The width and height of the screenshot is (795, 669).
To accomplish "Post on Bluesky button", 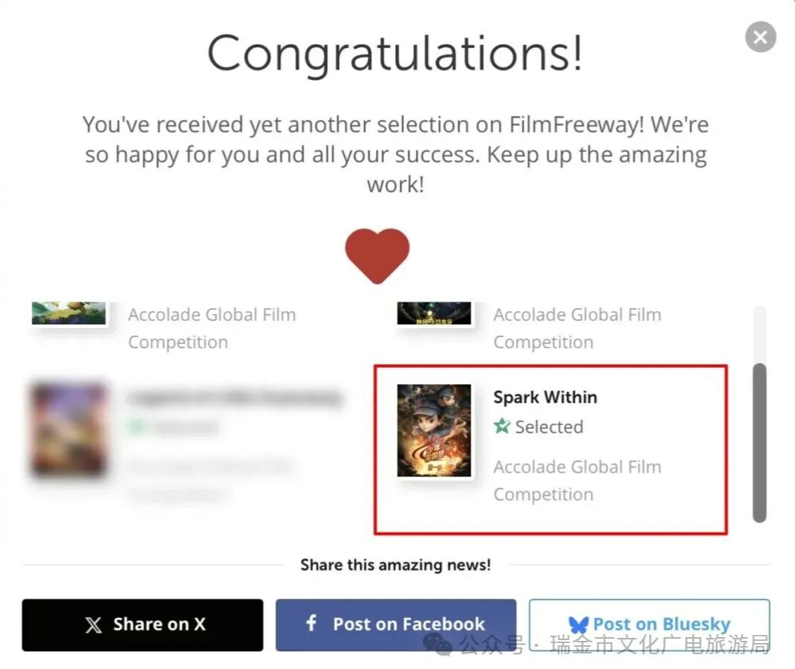I will [649, 625].
